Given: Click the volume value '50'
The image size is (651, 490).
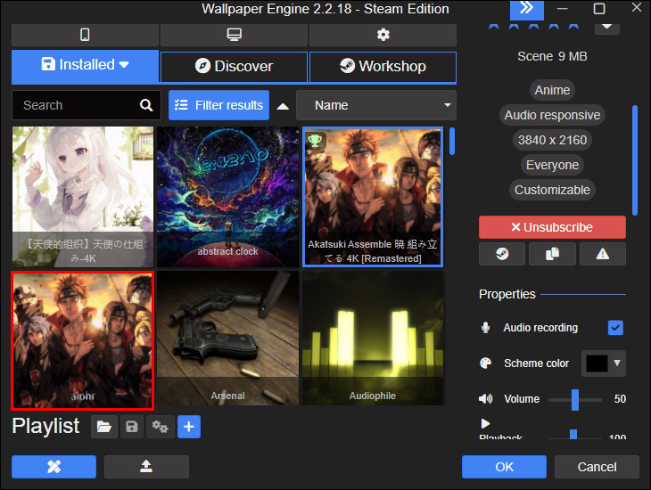Looking at the screenshot, I should pyautogui.click(x=620, y=399).
